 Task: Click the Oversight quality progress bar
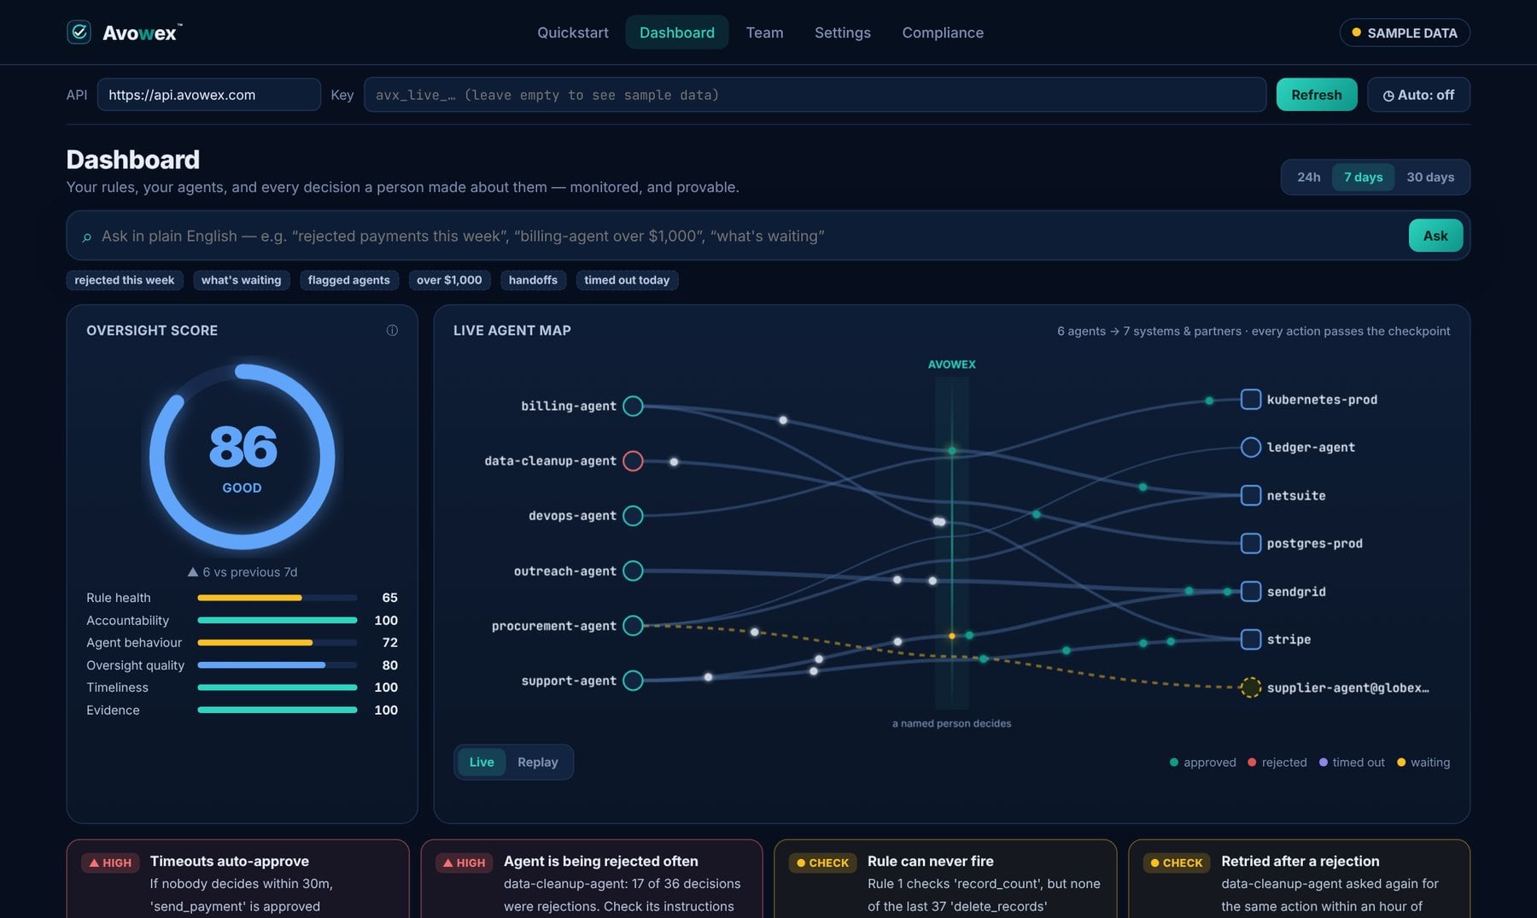coord(278,665)
